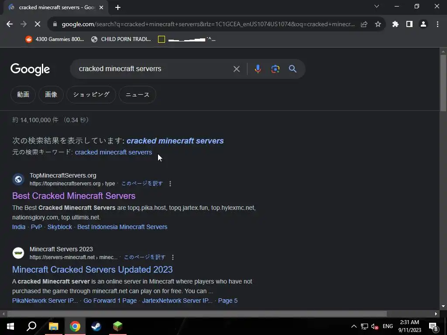
Task: Open the PikaNetwork Server IP sitelink
Action: 45,301
